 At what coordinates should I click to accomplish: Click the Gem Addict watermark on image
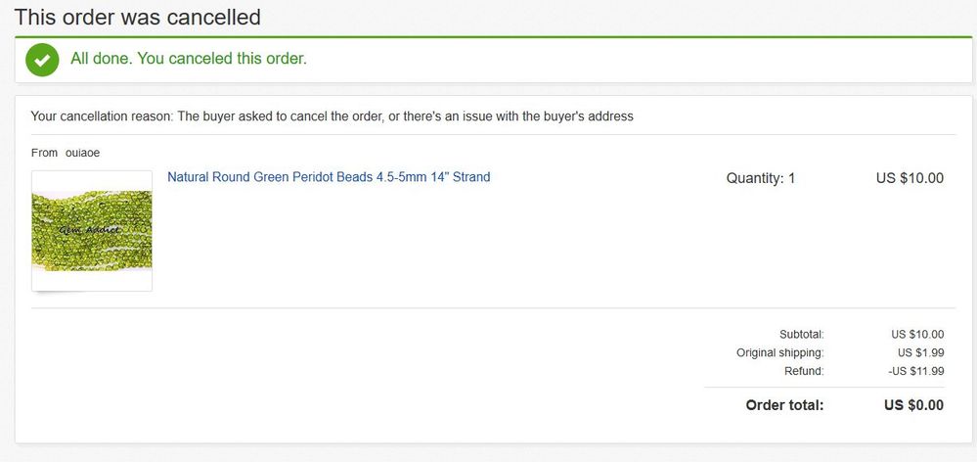pos(89,230)
